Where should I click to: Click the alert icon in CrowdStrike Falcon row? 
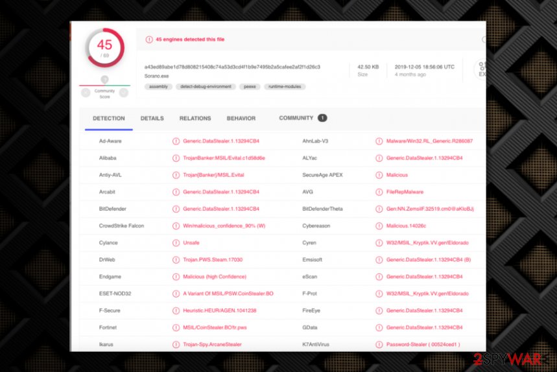[x=176, y=226]
